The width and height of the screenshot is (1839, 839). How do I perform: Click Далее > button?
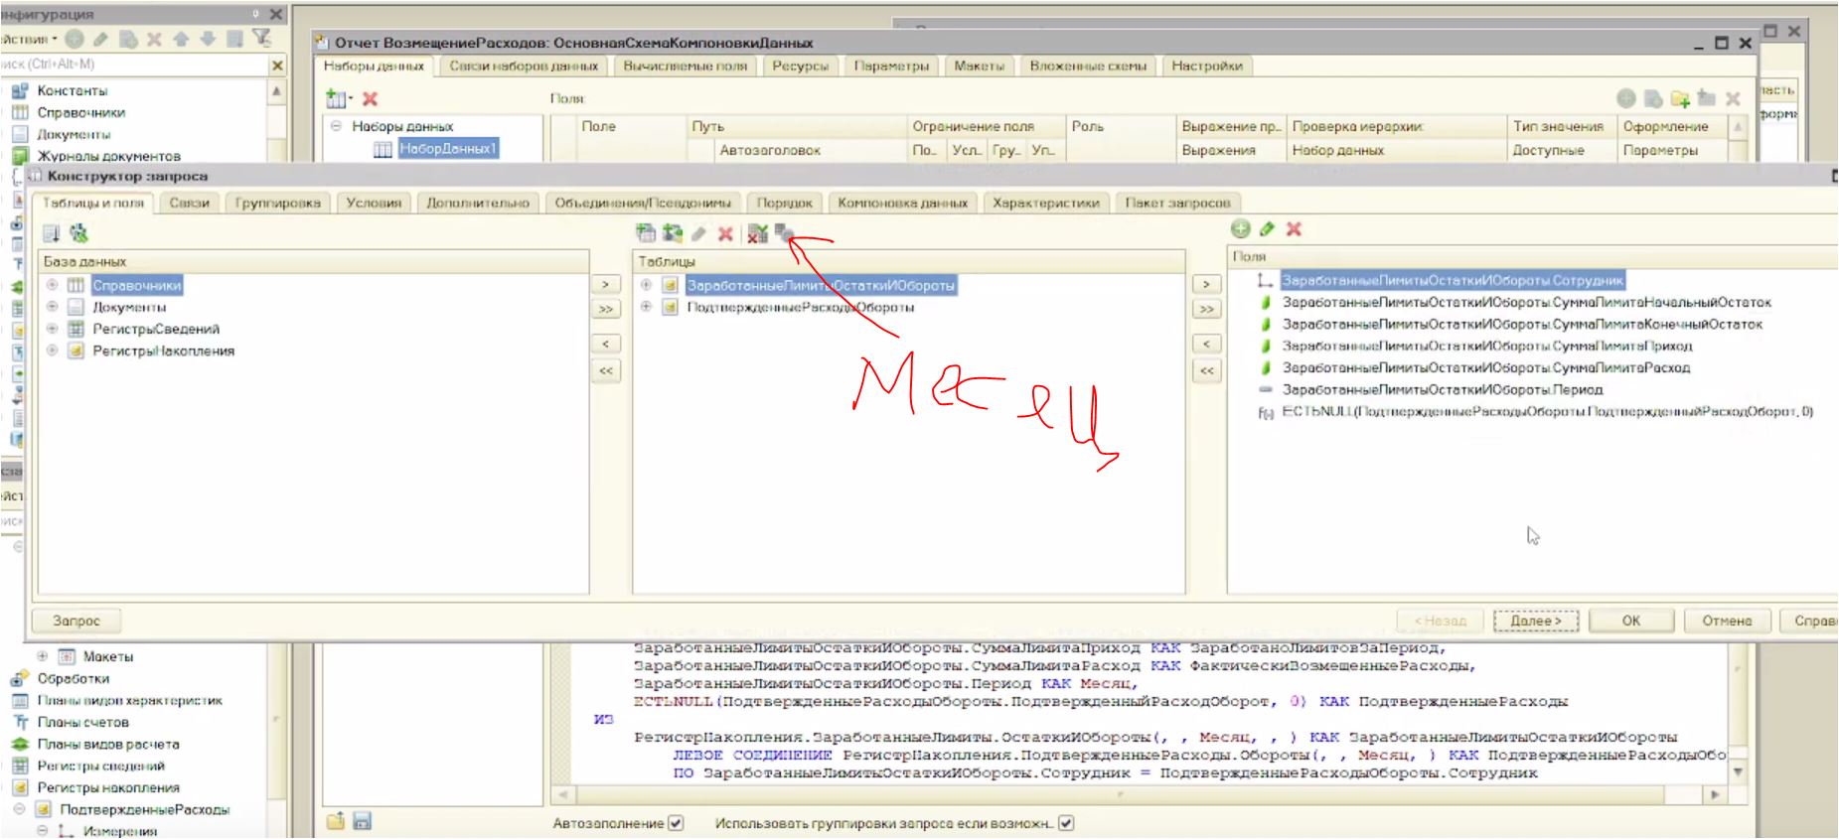[1536, 621]
